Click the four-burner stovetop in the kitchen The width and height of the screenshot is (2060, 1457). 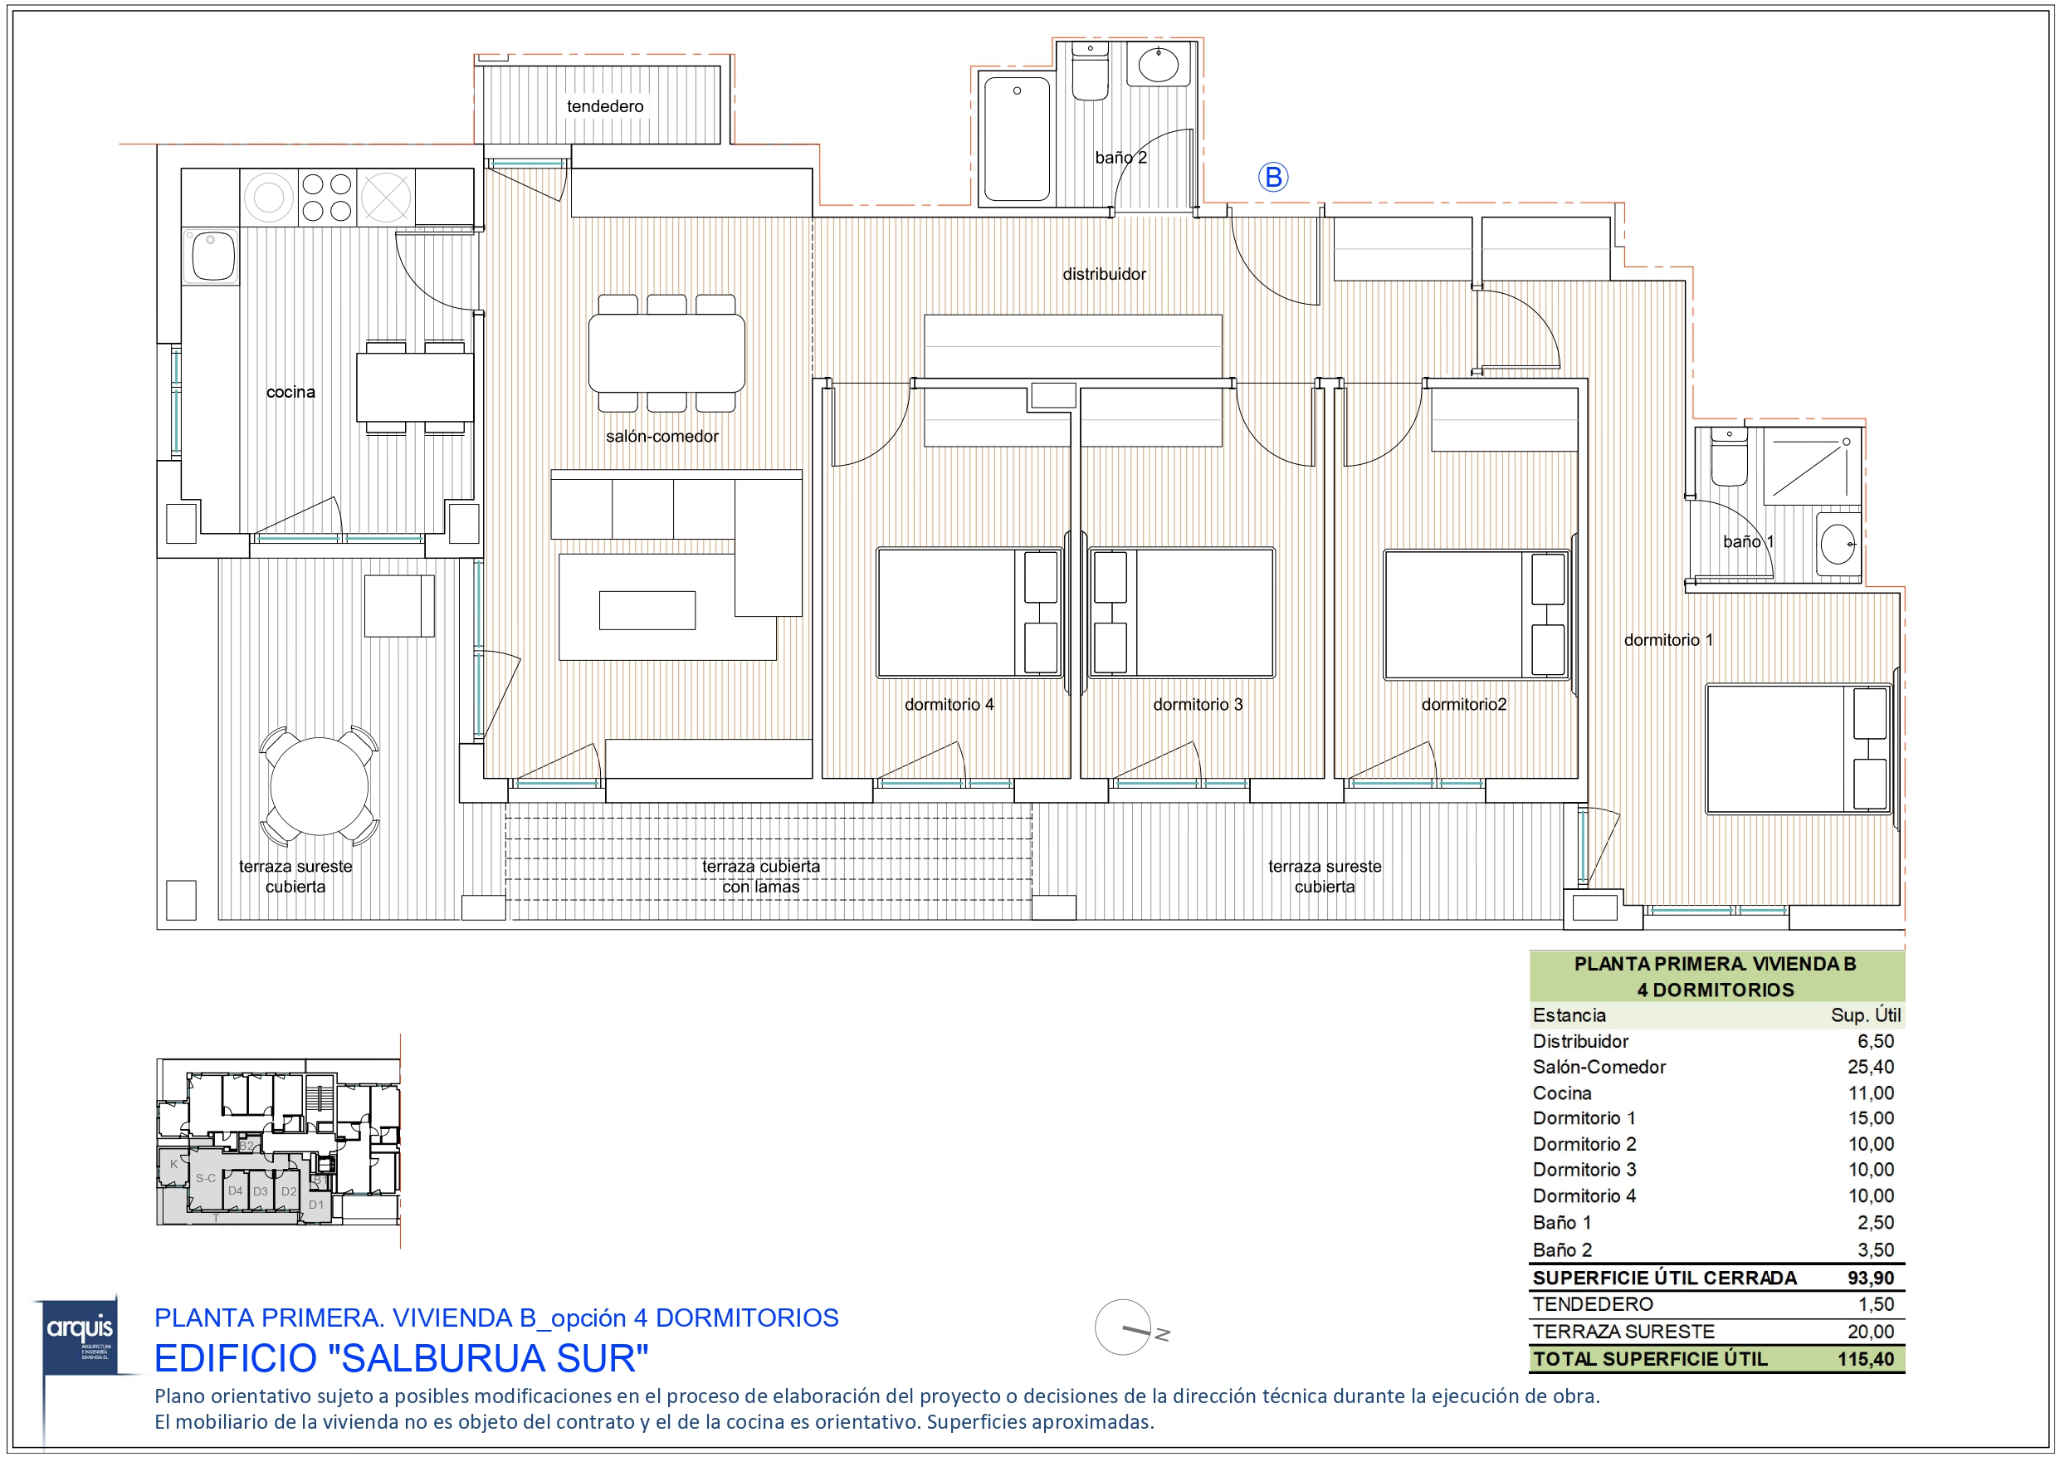tap(326, 198)
